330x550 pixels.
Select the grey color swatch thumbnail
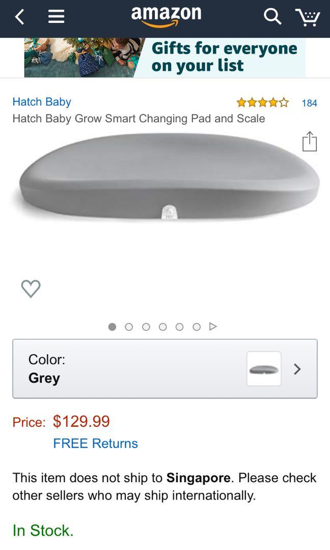[x=264, y=369]
